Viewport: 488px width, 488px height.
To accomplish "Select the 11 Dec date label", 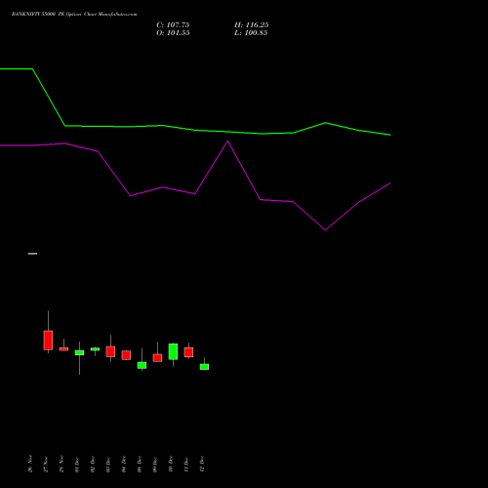I will pos(186,464).
